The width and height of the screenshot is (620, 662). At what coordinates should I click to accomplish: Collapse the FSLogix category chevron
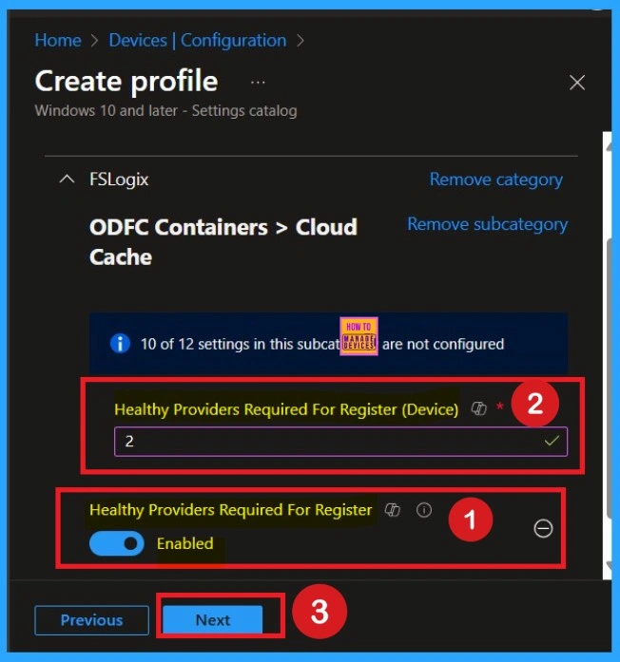click(67, 180)
